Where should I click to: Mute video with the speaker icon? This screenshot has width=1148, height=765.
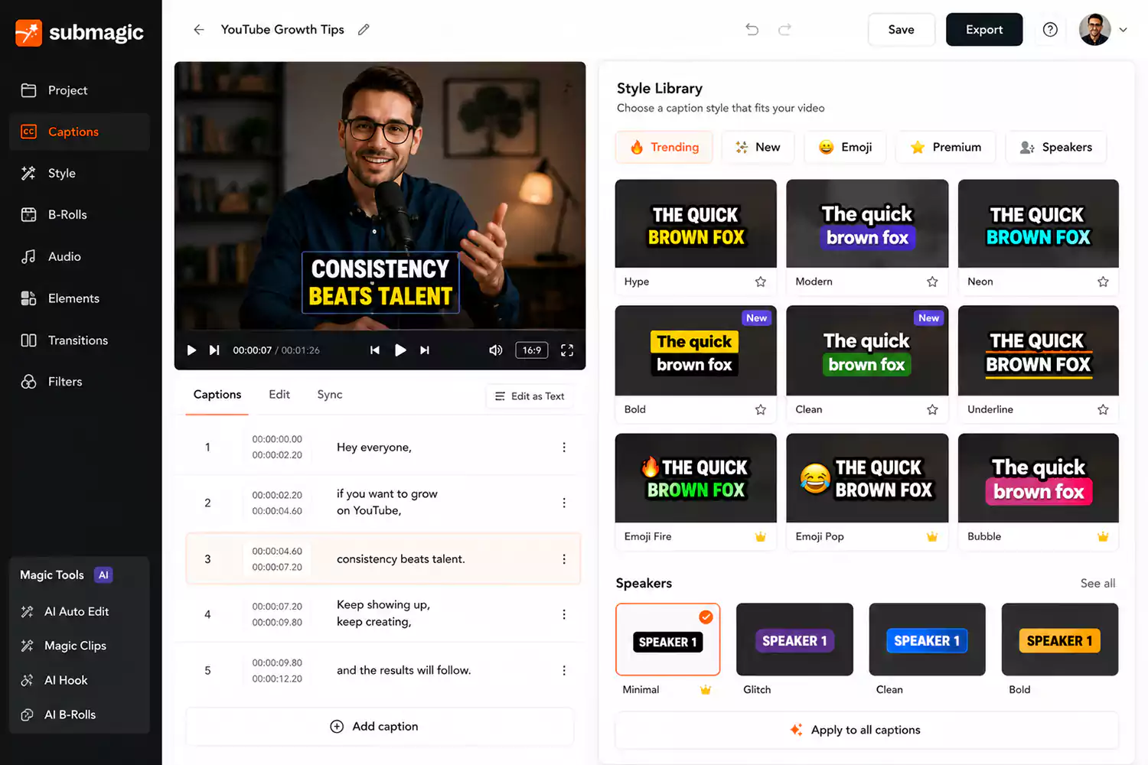tap(496, 350)
